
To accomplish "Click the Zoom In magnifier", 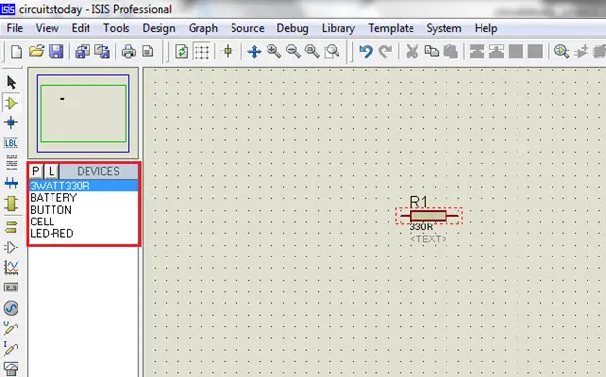I will [x=273, y=51].
